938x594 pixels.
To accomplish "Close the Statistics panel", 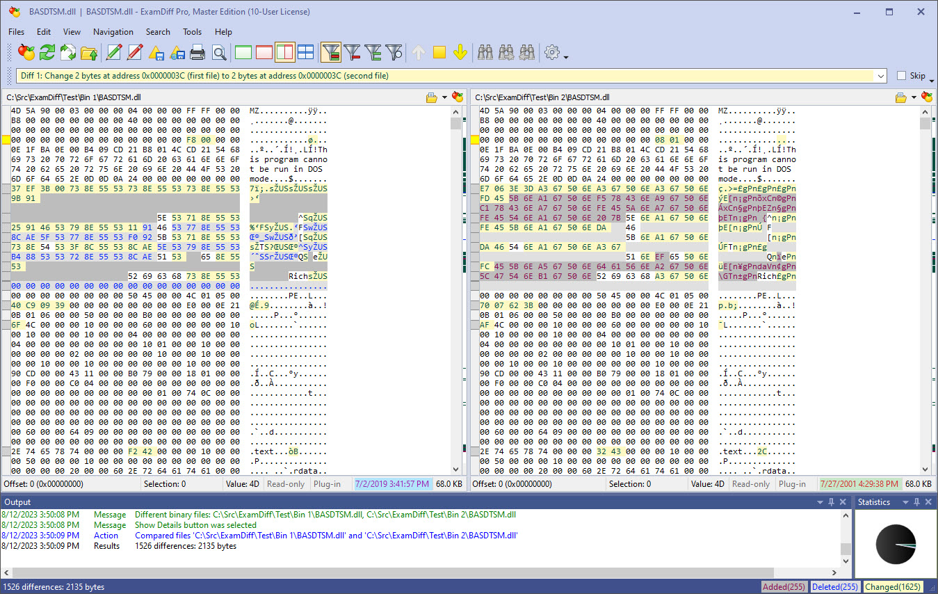I will coord(930,502).
